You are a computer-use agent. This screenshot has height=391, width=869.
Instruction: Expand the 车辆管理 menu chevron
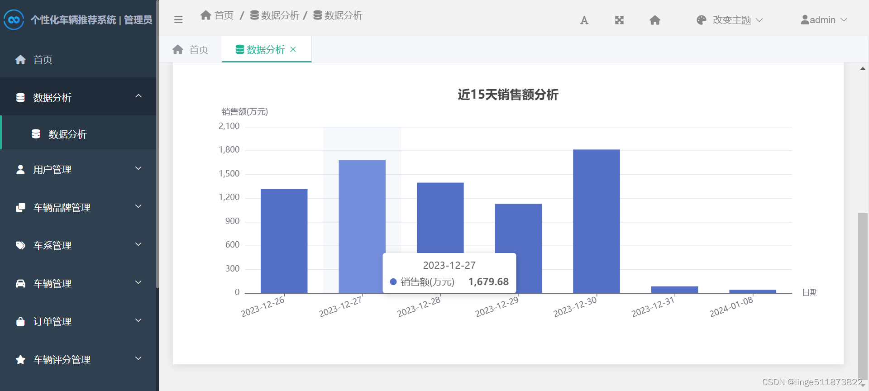pyautogui.click(x=138, y=282)
